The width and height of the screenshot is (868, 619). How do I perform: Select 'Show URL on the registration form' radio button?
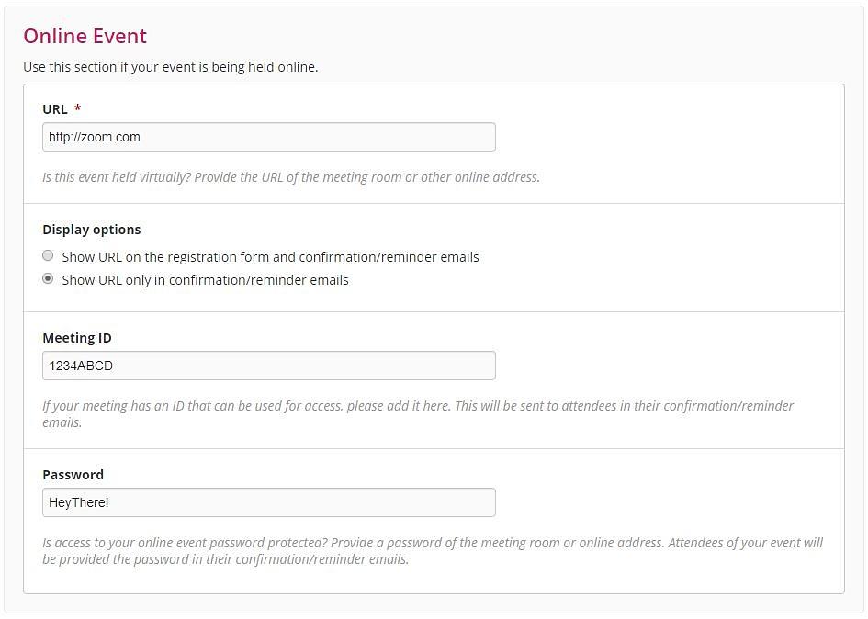coord(48,256)
